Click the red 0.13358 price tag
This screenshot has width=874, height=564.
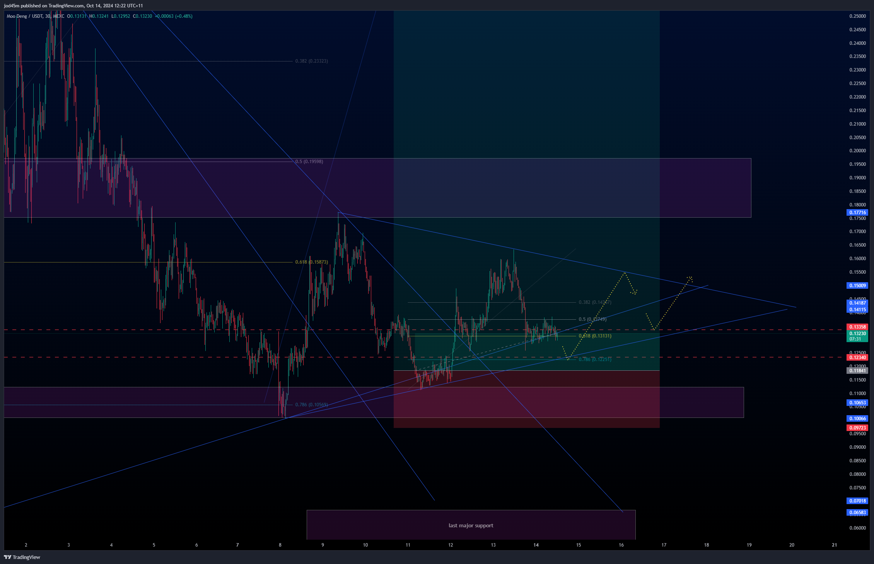[857, 327]
